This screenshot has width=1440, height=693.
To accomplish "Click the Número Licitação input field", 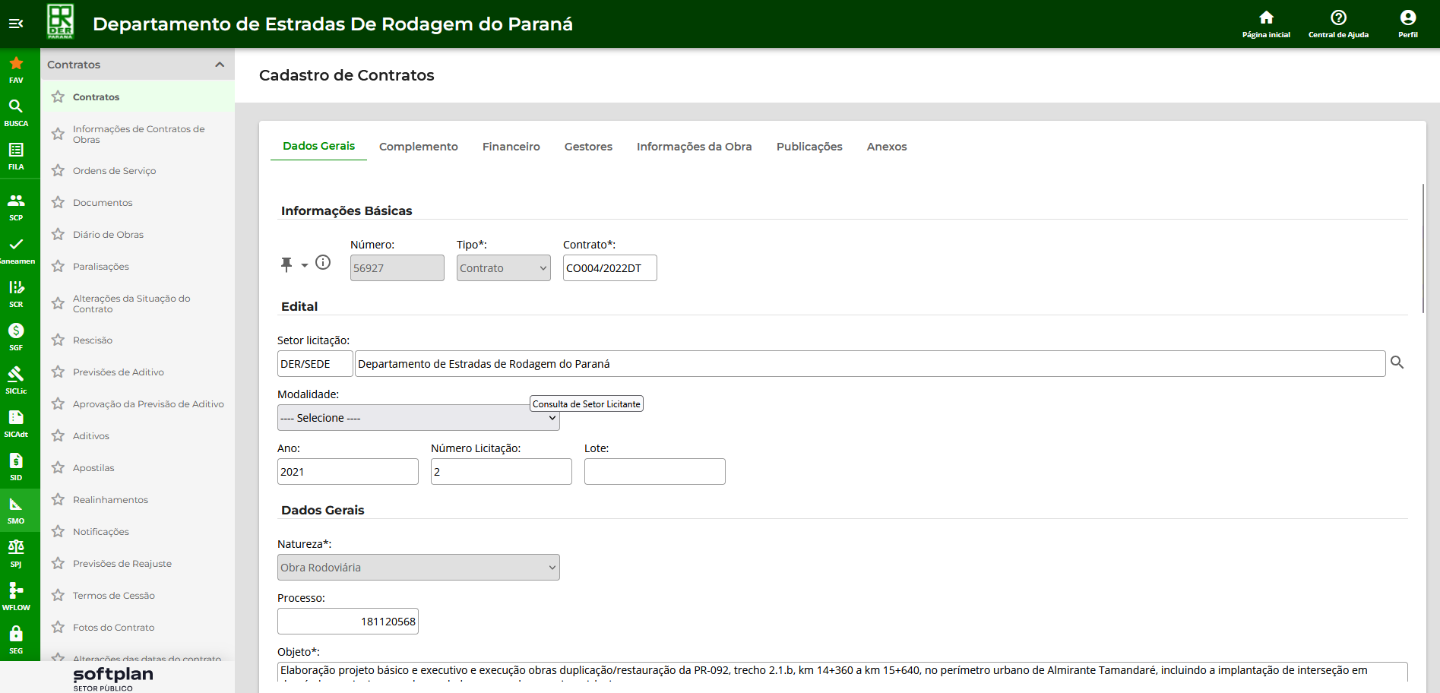I will 501,472.
